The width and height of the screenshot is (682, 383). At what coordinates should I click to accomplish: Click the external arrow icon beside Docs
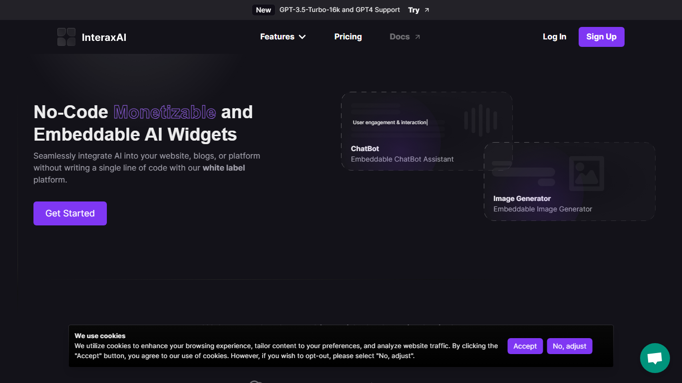[x=417, y=37]
